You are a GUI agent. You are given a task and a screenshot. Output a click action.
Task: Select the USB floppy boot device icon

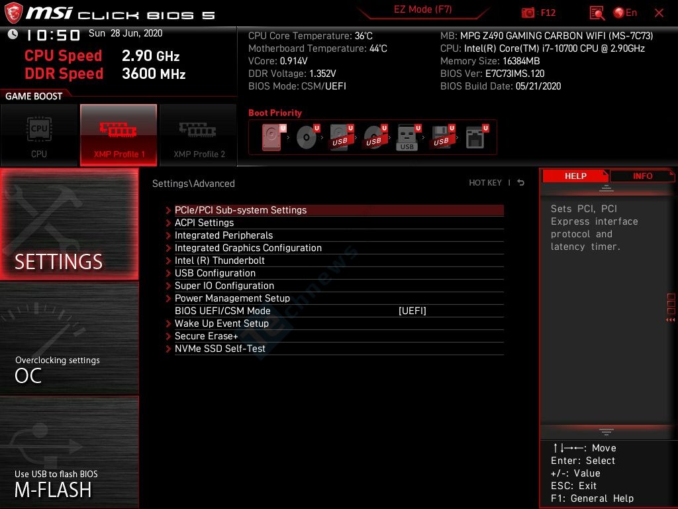(442, 137)
